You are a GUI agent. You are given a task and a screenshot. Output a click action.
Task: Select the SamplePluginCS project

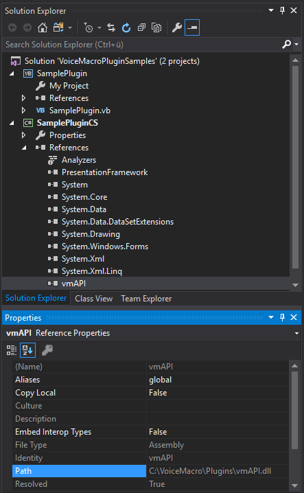tap(67, 123)
